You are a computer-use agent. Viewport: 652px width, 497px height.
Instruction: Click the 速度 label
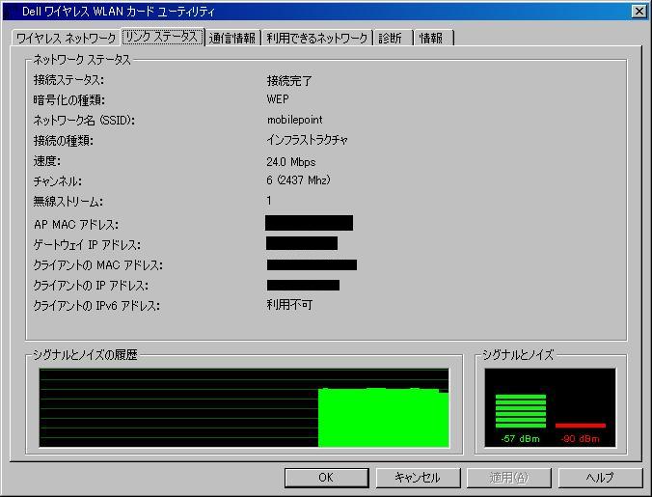(47, 161)
